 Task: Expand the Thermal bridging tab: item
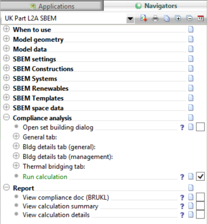pyautogui.click(x=16, y=166)
